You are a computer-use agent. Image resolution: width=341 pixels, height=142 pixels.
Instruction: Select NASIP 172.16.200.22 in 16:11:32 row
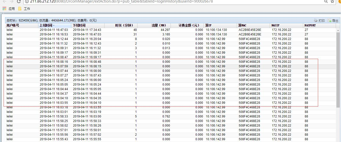pyautogui.click(x=281, y=44)
